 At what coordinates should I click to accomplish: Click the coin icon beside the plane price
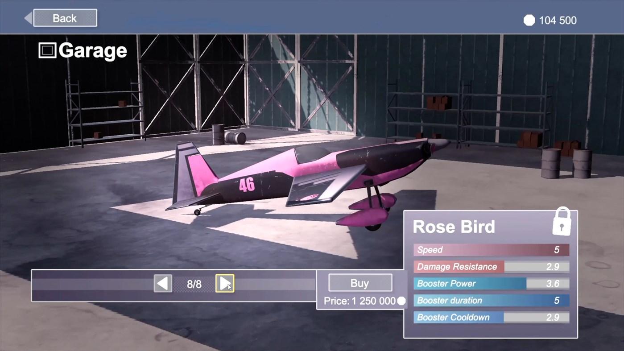coord(401,301)
